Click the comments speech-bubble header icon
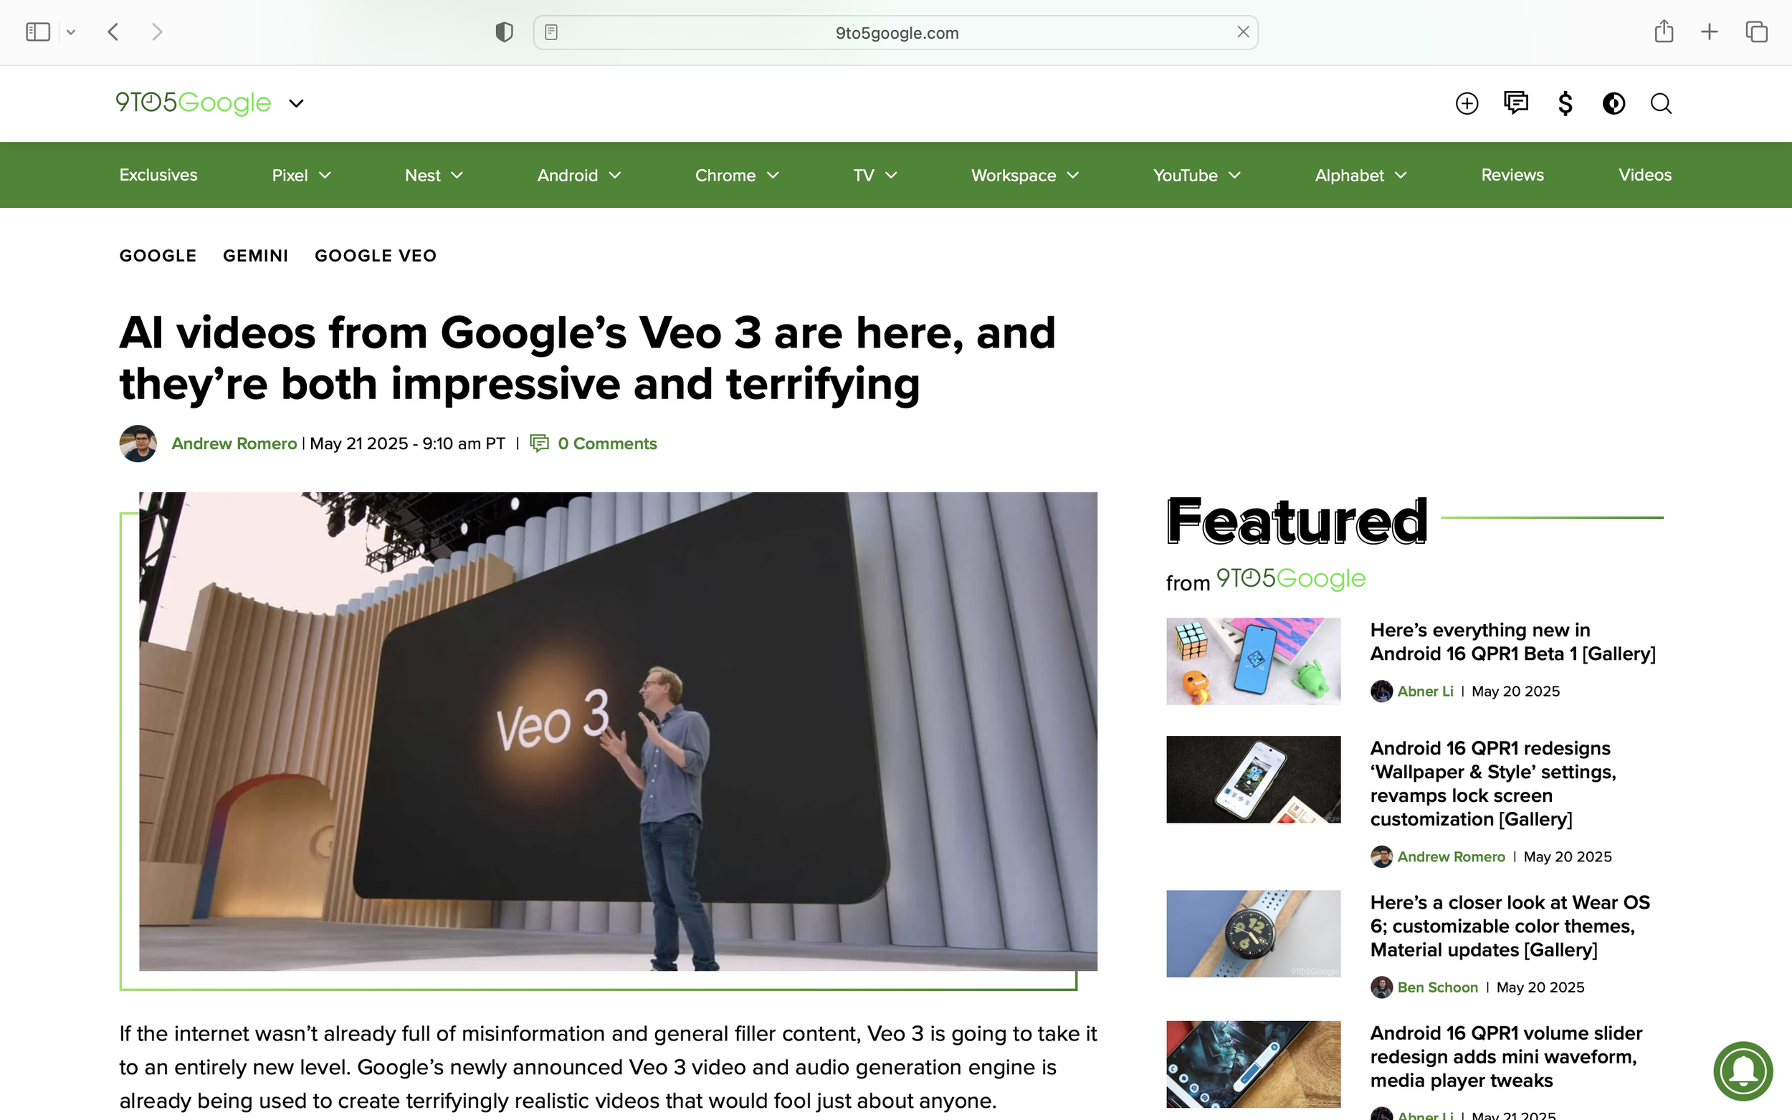 coord(1516,102)
